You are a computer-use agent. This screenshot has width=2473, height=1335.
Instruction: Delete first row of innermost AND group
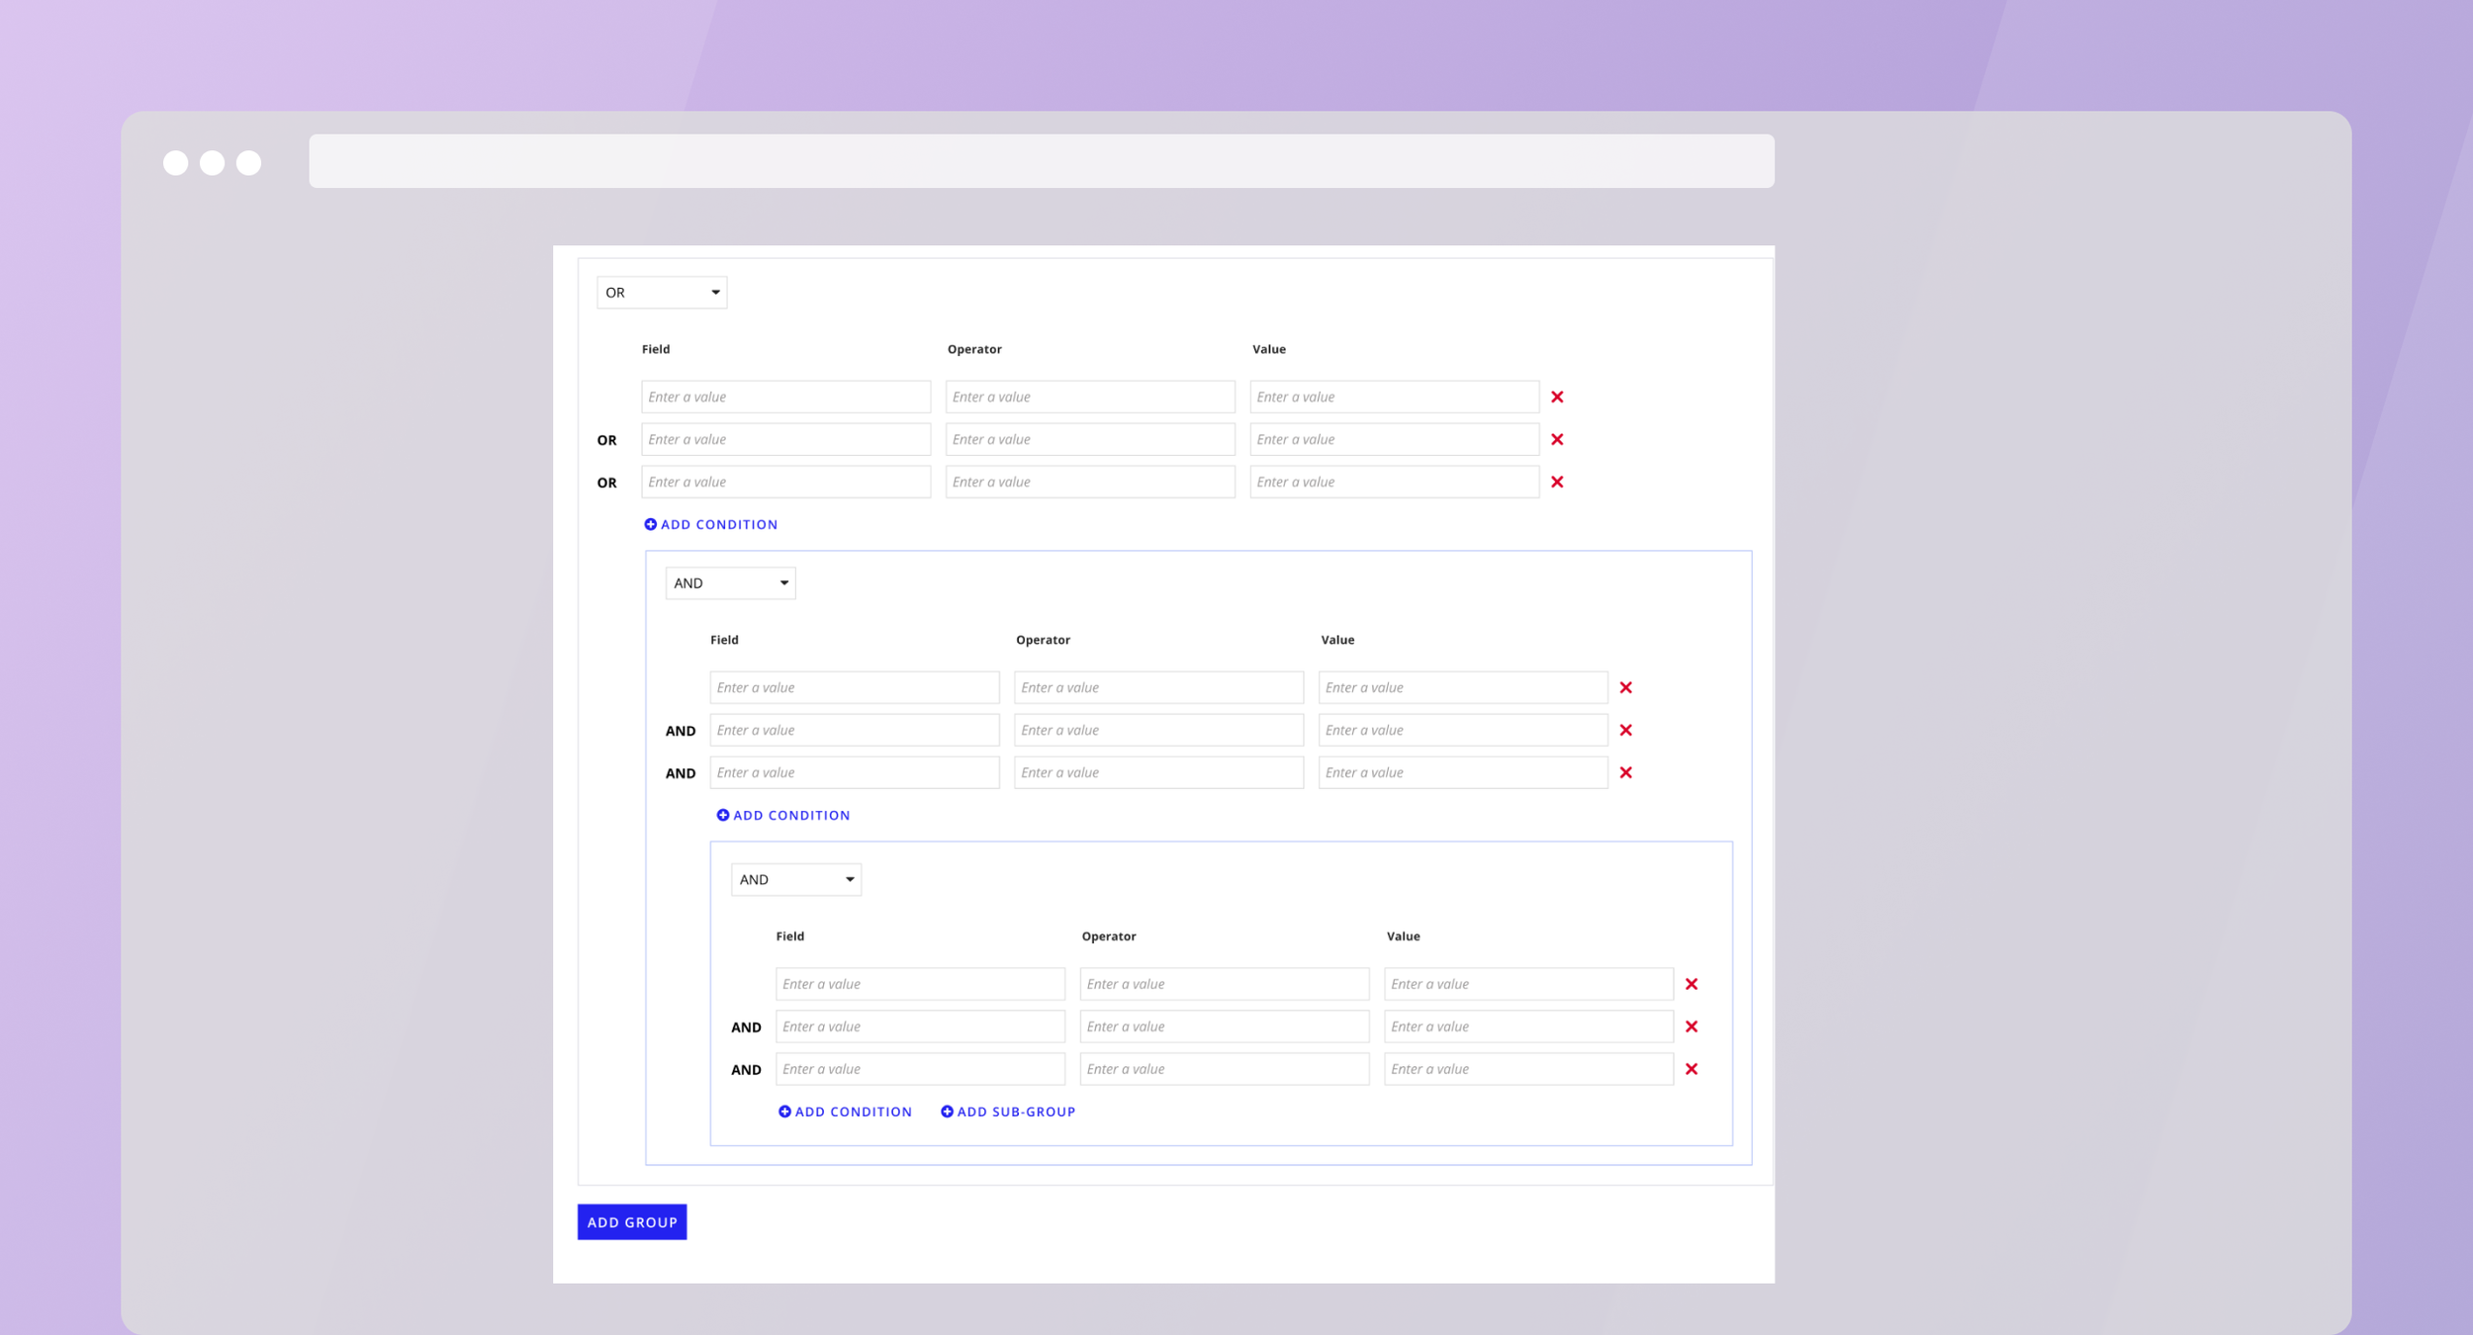pos(1692,984)
